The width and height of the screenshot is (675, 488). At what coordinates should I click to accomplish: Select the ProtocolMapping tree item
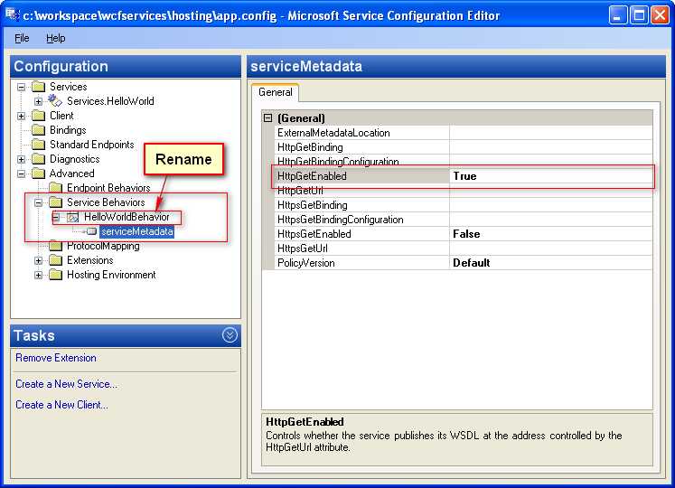[103, 246]
